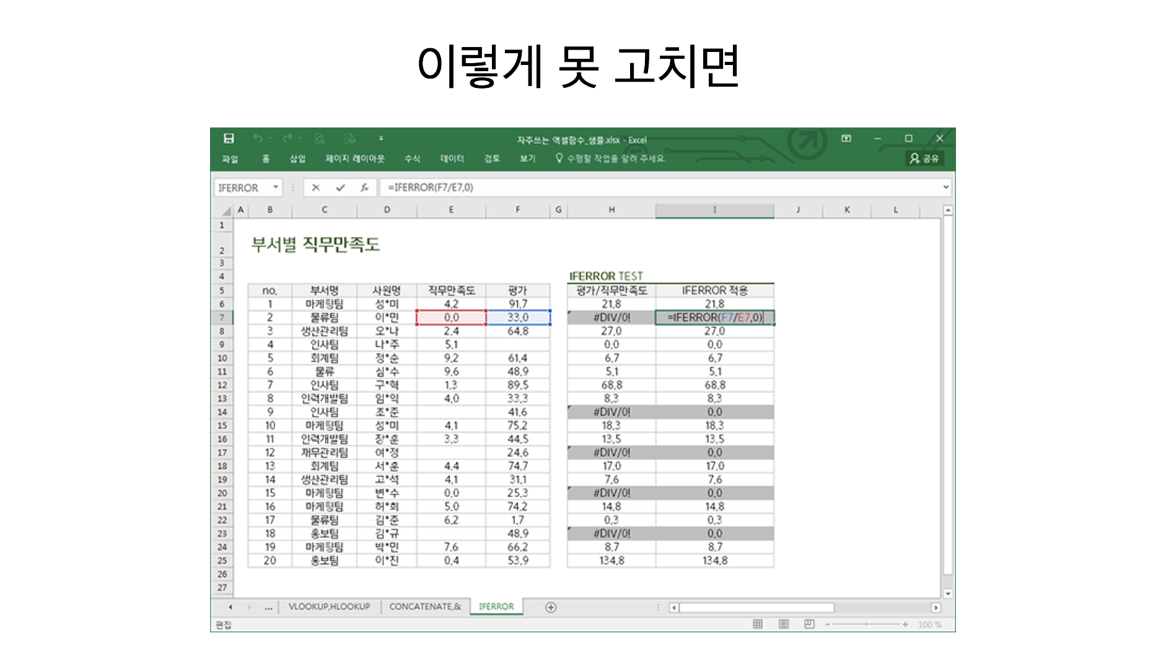
Task: Select the IFERROR sheet tab
Action: coord(496,606)
